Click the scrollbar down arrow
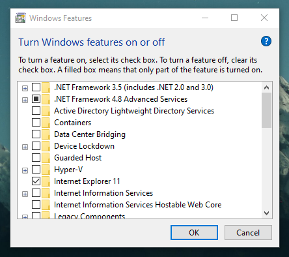The width and height of the screenshot is (289, 257). coord(266,213)
